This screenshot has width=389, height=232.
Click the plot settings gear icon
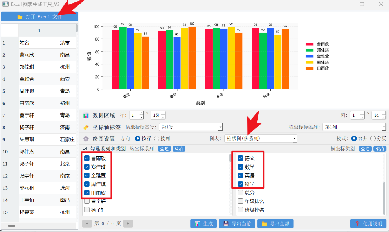(86, 139)
